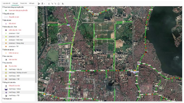Switch to the Kết quả tab
Viewport: 184px width, 103px height.
point(32,4)
